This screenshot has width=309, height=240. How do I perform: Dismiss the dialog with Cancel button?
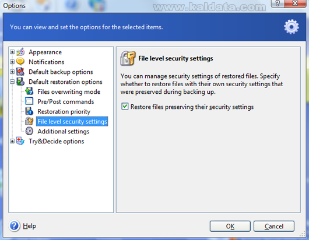tap(273, 226)
